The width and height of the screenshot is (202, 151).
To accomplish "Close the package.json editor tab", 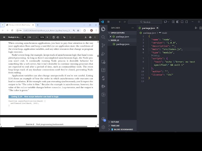I will pyautogui.click(x=157, y=28).
